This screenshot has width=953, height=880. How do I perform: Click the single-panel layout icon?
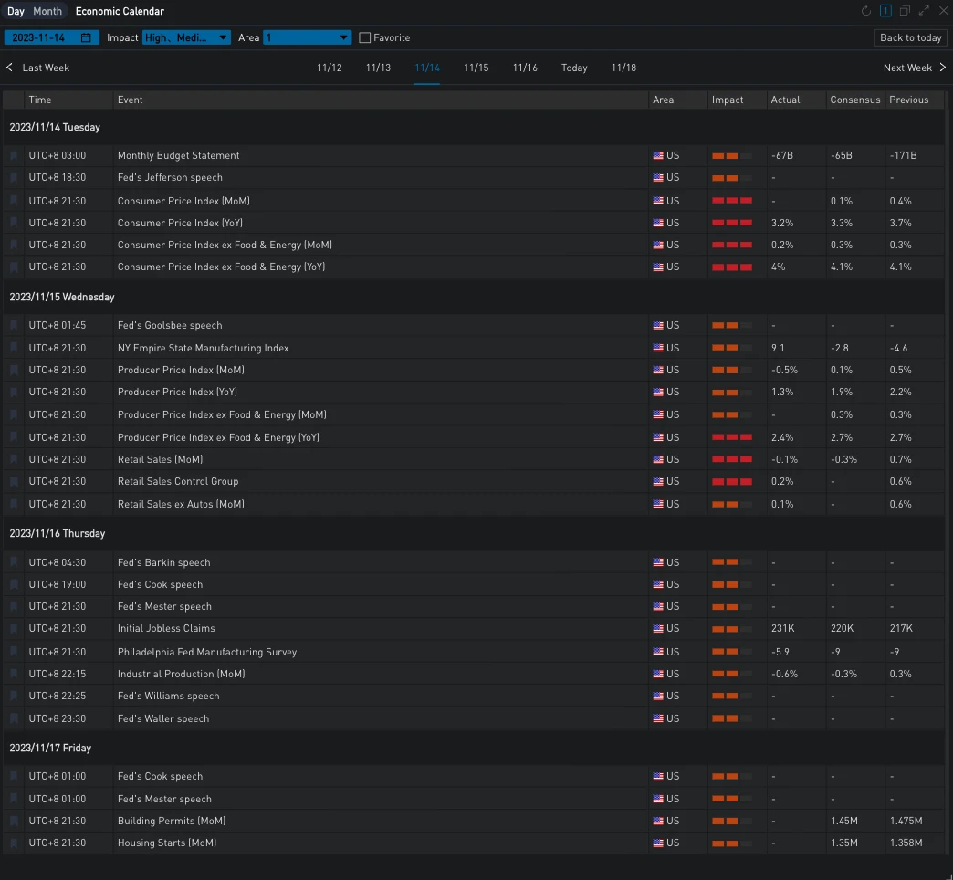885,11
